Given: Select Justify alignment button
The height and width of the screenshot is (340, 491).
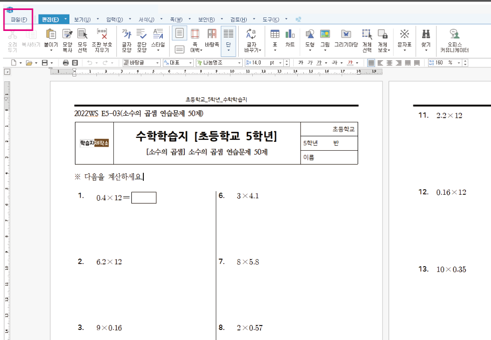Looking at the screenshot, I should click(371, 62).
